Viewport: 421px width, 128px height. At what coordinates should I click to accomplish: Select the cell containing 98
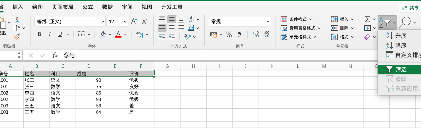89,99
